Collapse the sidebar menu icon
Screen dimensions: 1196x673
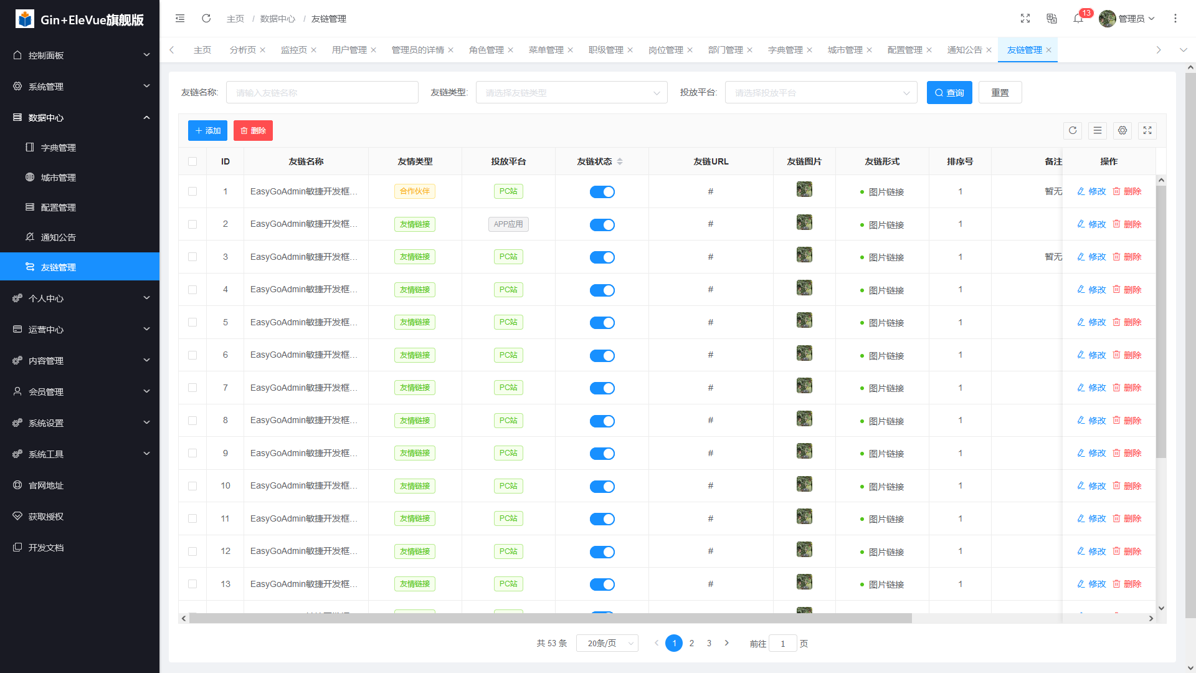click(180, 19)
